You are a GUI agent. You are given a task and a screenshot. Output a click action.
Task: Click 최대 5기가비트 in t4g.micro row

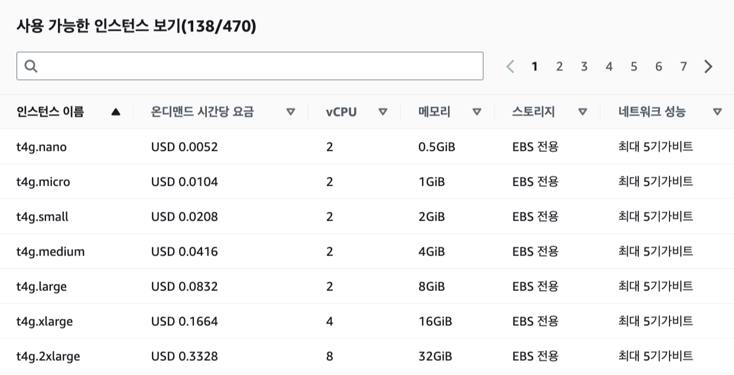(x=655, y=182)
